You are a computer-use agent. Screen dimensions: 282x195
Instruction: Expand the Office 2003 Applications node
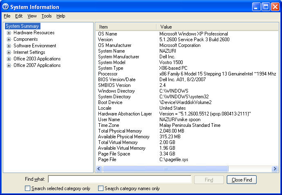[x=9, y=59]
